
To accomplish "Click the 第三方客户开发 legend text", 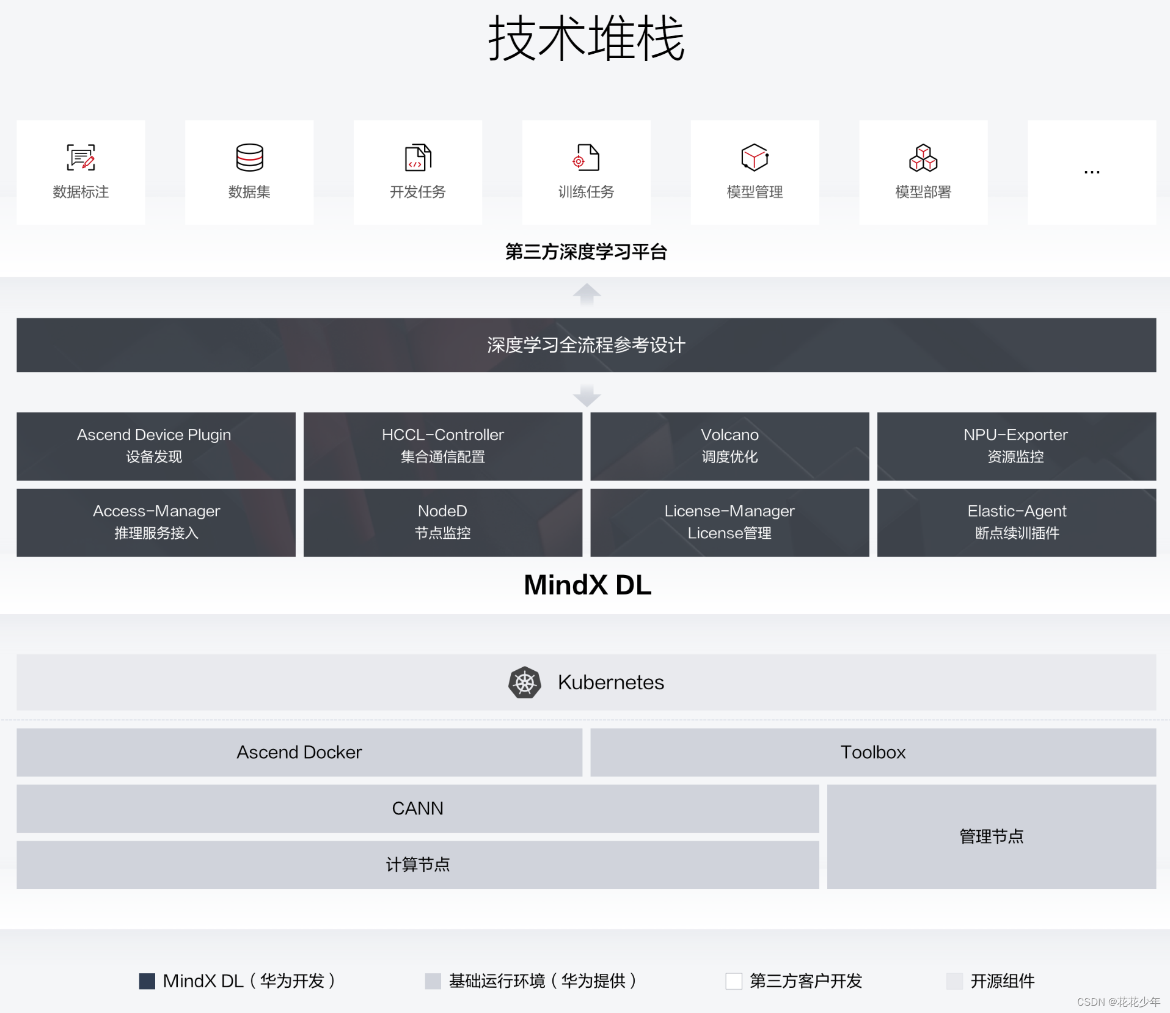I will pos(806,981).
